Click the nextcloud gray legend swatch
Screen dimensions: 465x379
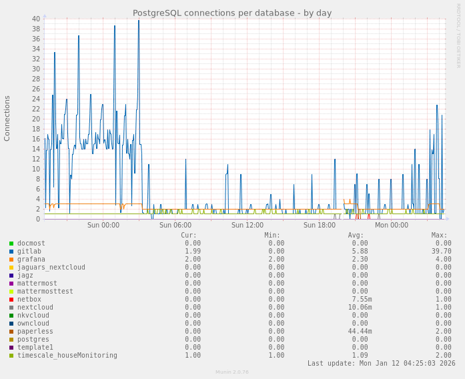(11, 308)
